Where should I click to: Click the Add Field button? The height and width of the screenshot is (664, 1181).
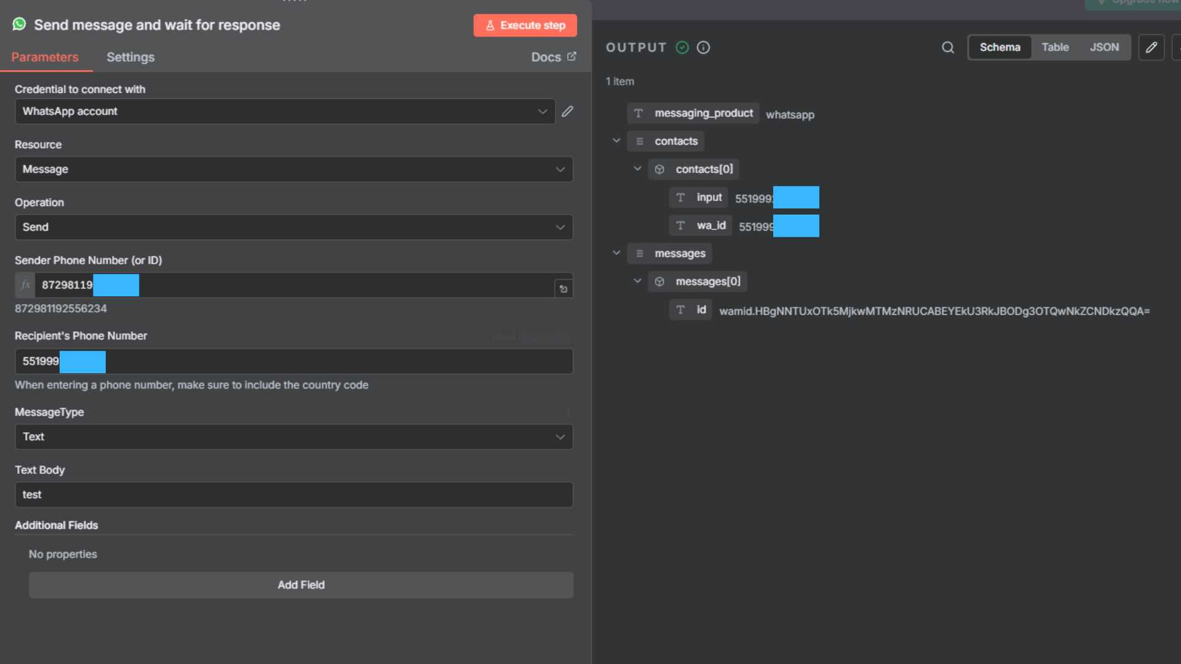click(x=301, y=585)
